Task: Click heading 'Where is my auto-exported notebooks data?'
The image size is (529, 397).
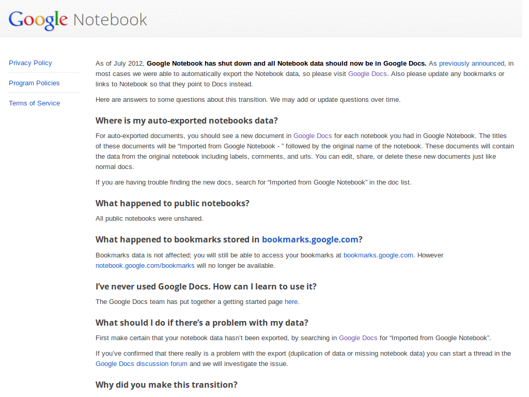Action: pyautogui.click(x=186, y=120)
